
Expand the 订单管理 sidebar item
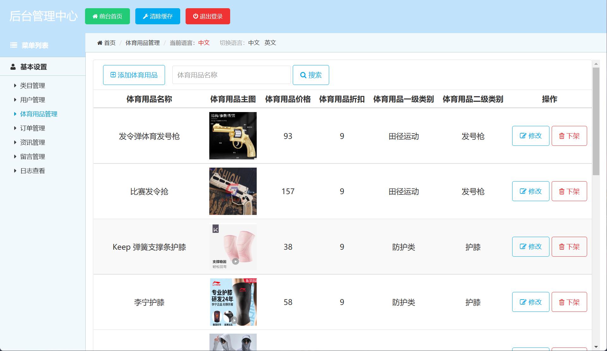32,128
